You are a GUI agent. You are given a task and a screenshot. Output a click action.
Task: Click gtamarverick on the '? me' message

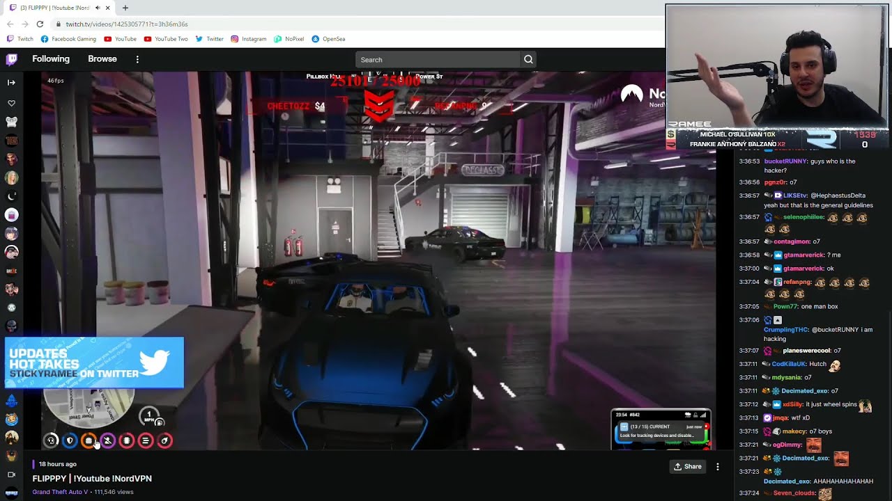click(803, 255)
